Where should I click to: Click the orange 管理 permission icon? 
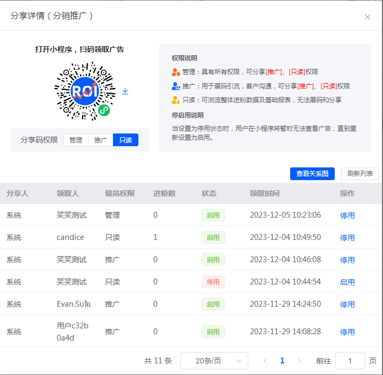point(176,72)
